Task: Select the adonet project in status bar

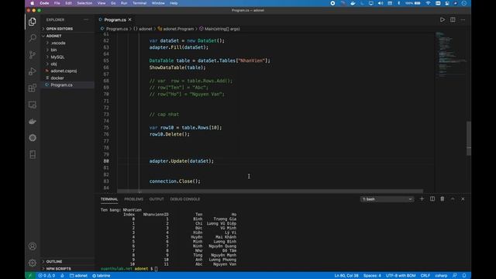Action: pyautogui.click(x=78, y=276)
